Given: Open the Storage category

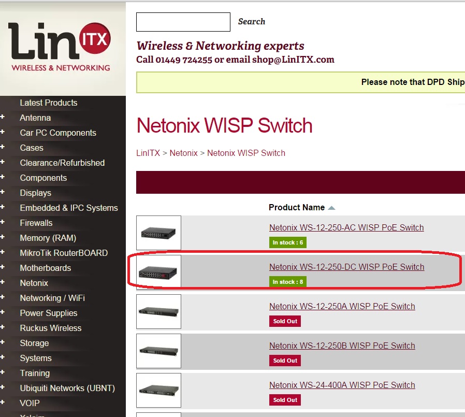Looking at the screenshot, I should pyautogui.click(x=34, y=343).
